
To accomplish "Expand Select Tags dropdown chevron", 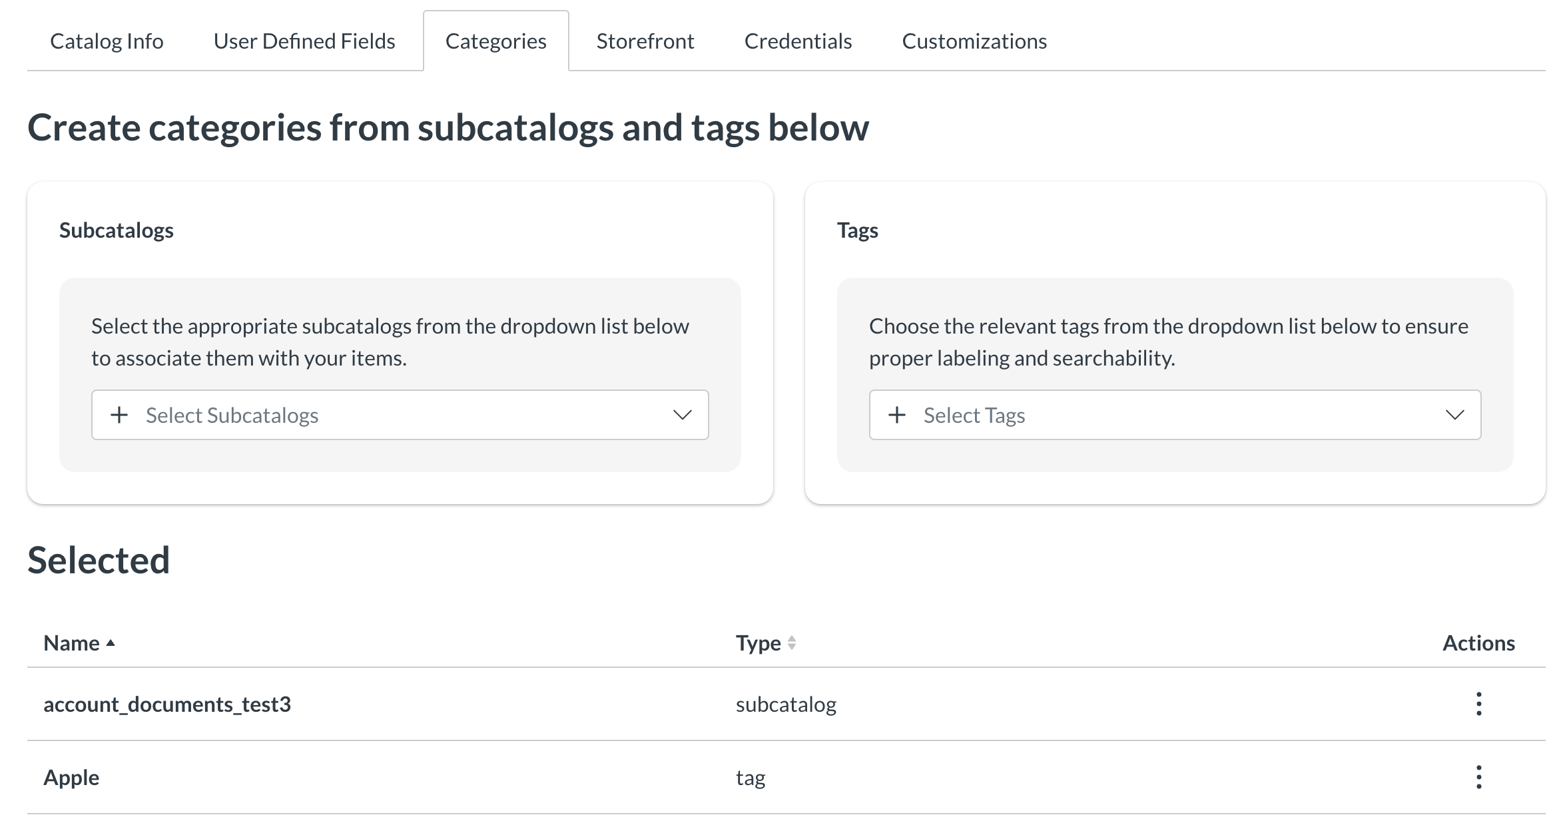I will tap(1454, 415).
